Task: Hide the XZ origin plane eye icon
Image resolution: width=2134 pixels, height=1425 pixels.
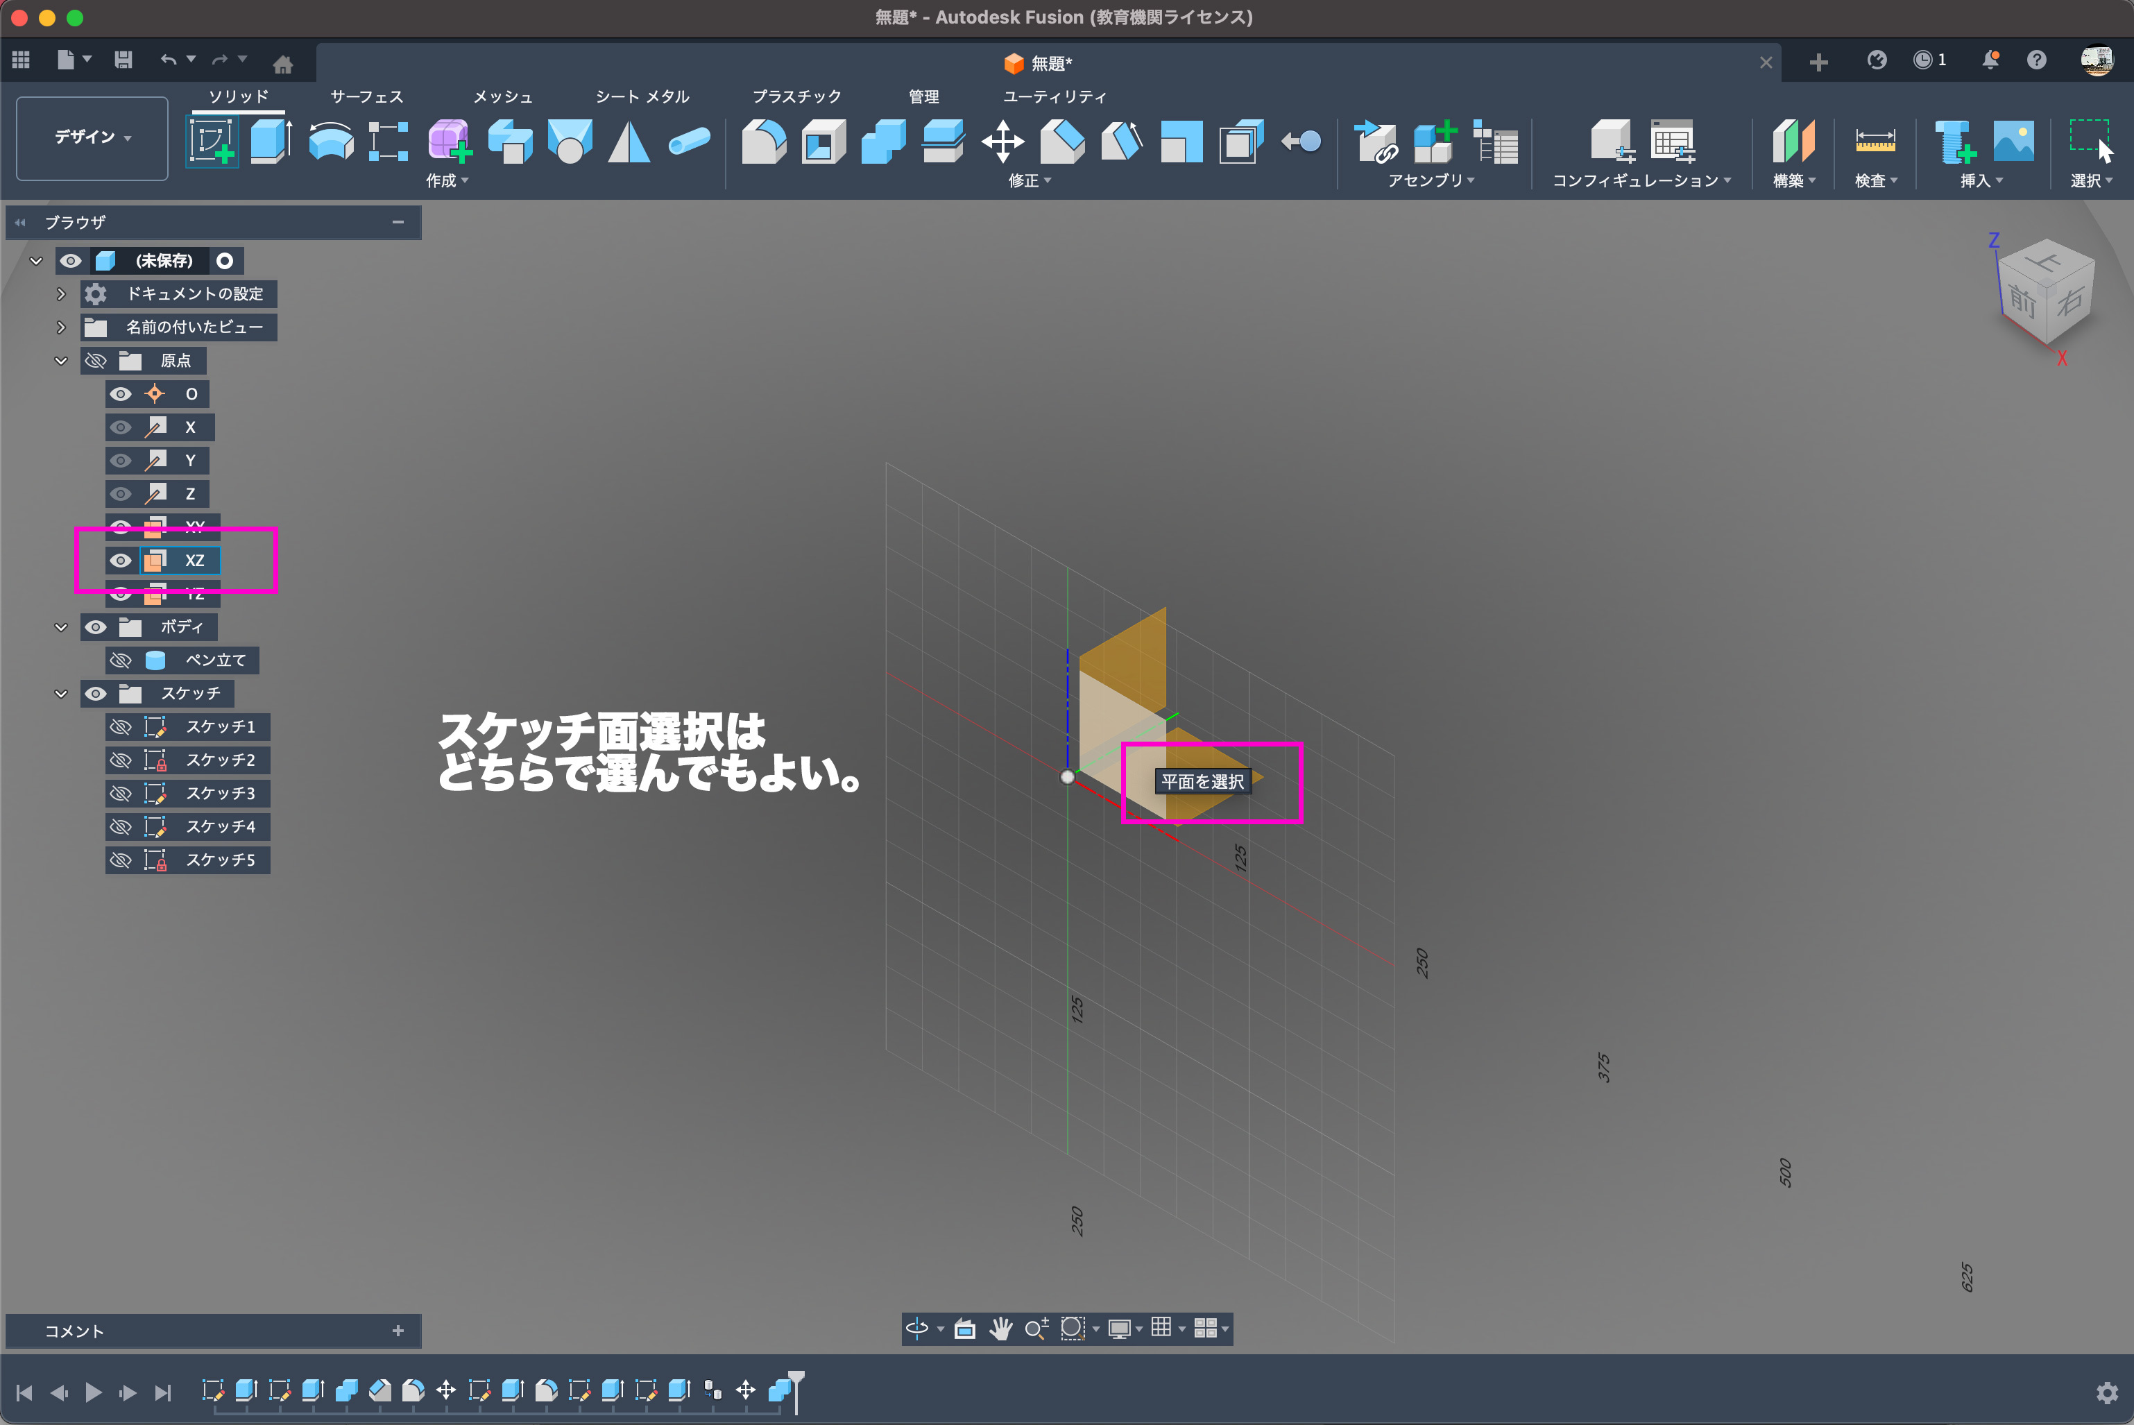Action: pos(121,561)
